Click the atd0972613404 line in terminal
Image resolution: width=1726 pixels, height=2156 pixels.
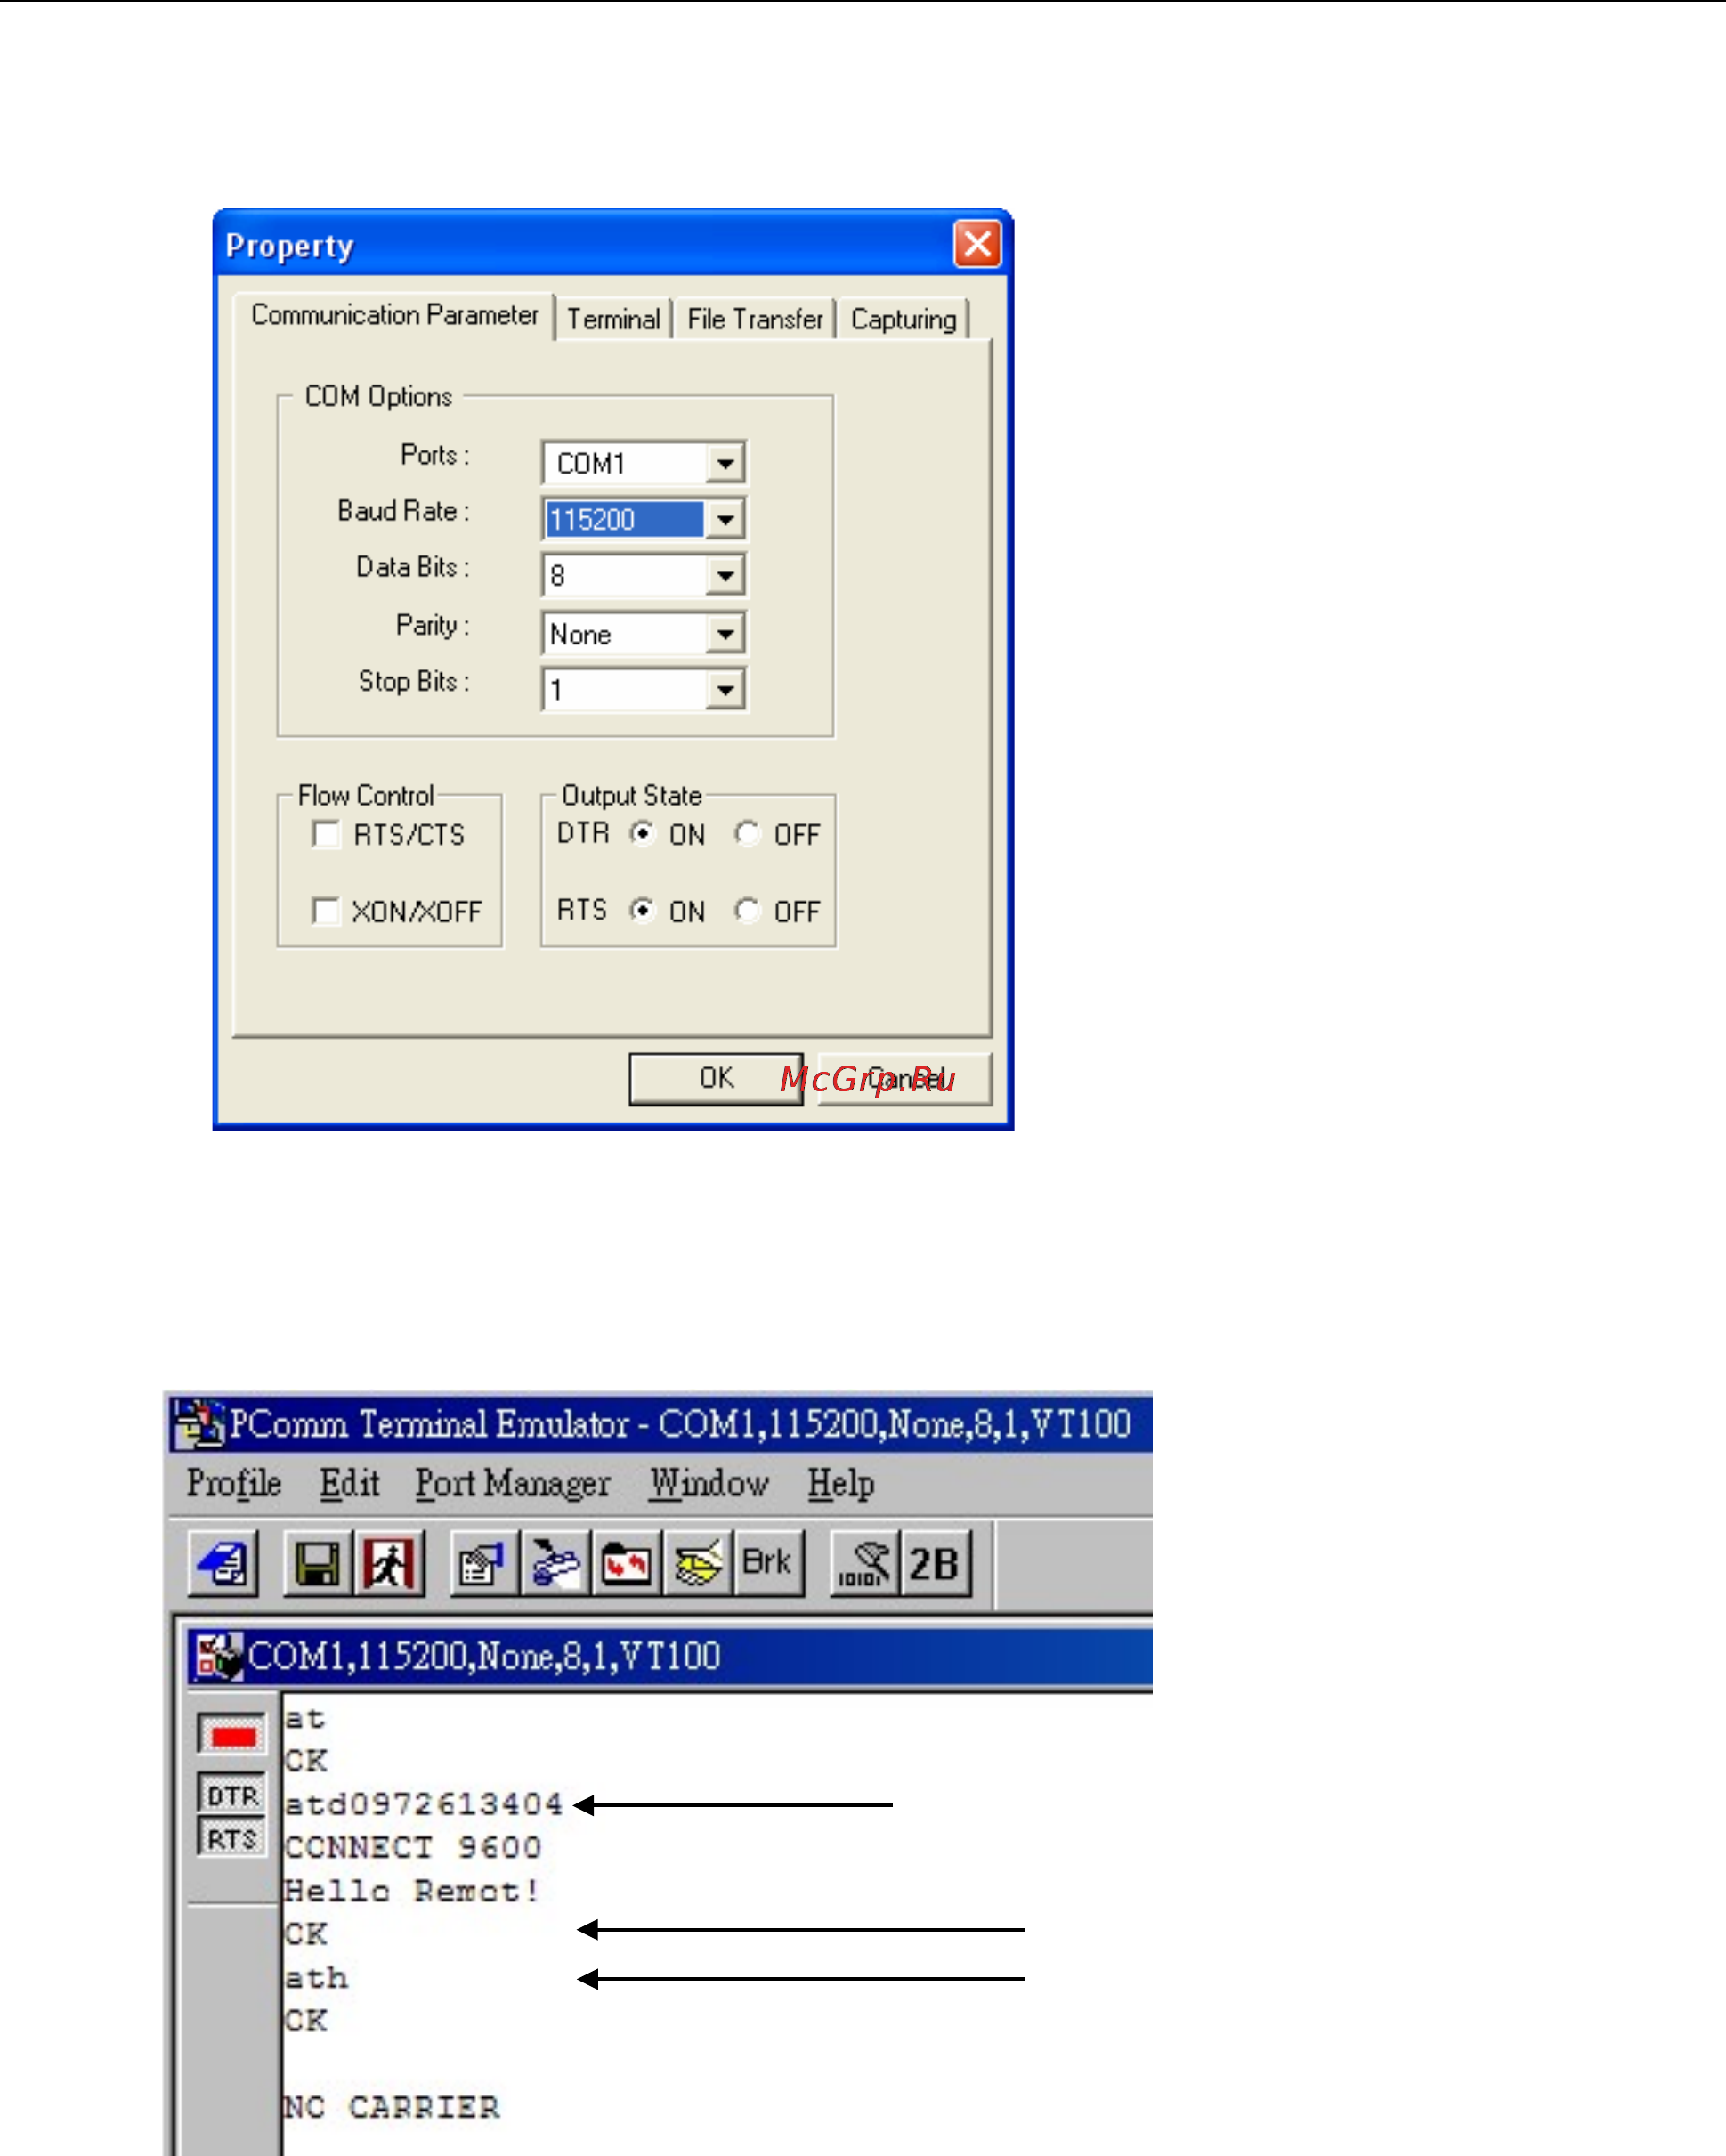pos(424,1804)
